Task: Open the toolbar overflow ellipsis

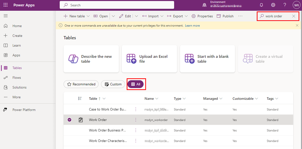Action: [x=240, y=16]
